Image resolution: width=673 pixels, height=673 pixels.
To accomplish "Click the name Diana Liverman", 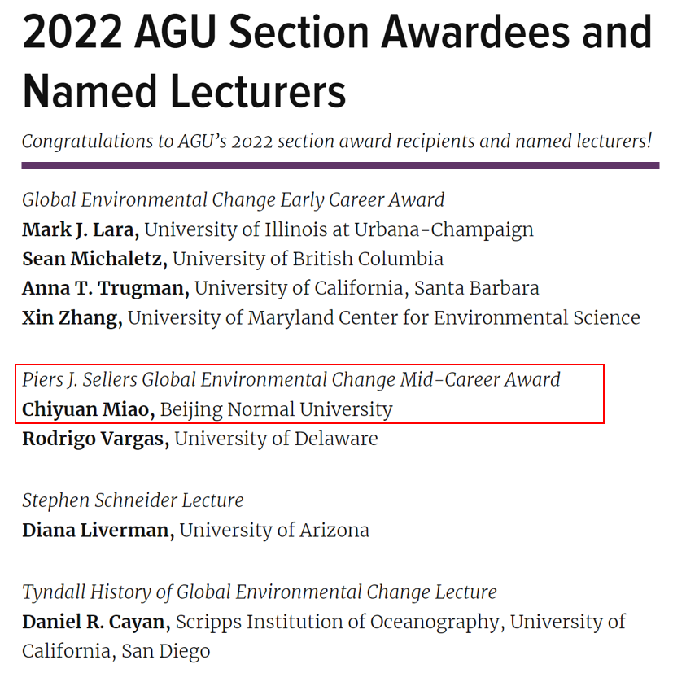I will click(98, 531).
